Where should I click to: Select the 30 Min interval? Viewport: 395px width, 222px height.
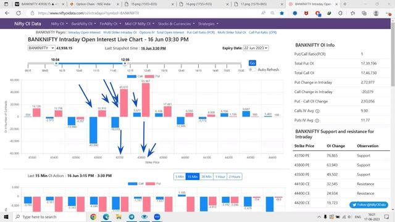(x=206, y=177)
